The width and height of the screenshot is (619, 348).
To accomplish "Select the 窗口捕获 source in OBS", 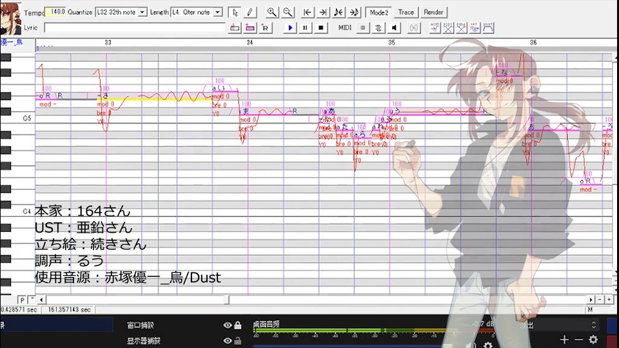I will pos(141,325).
